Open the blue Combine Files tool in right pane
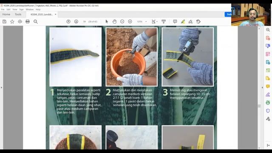Viewport: 272px width, 153px height. [x=268, y=46]
